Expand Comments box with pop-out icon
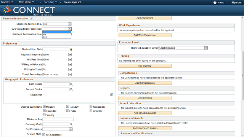The width and height of the screenshot is (244, 137). tap(112, 94)
